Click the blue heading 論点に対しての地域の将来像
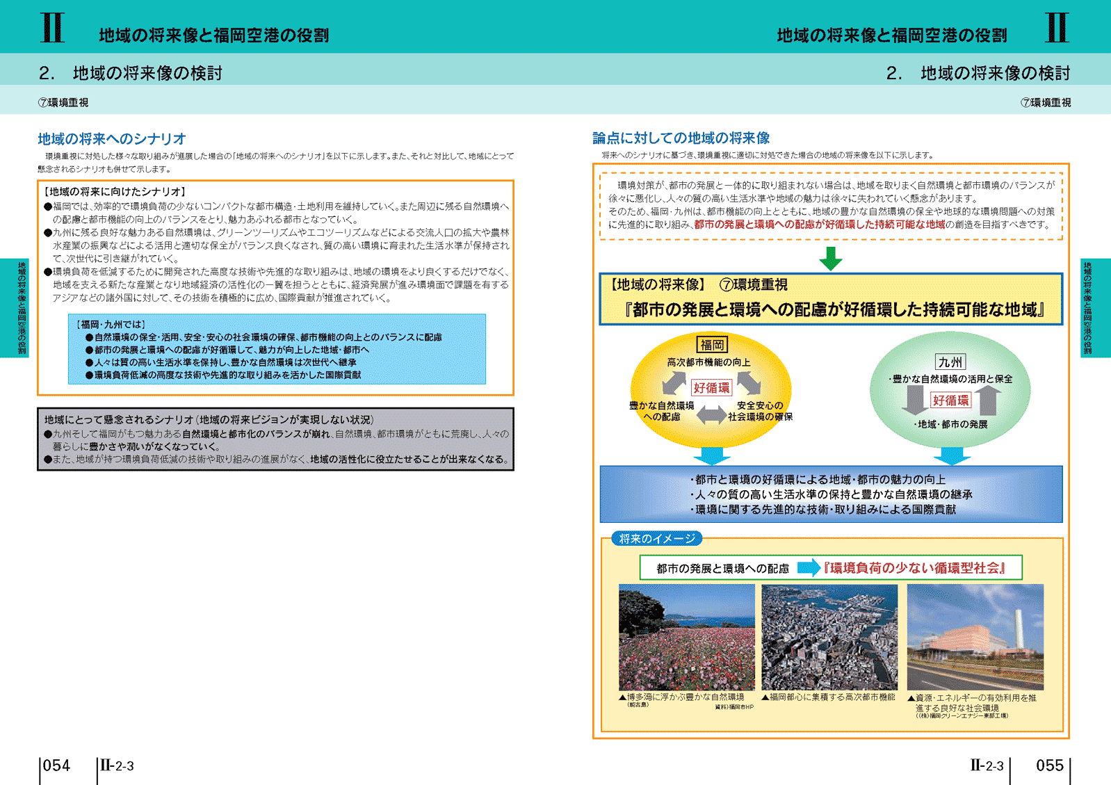 coord(681,138)
